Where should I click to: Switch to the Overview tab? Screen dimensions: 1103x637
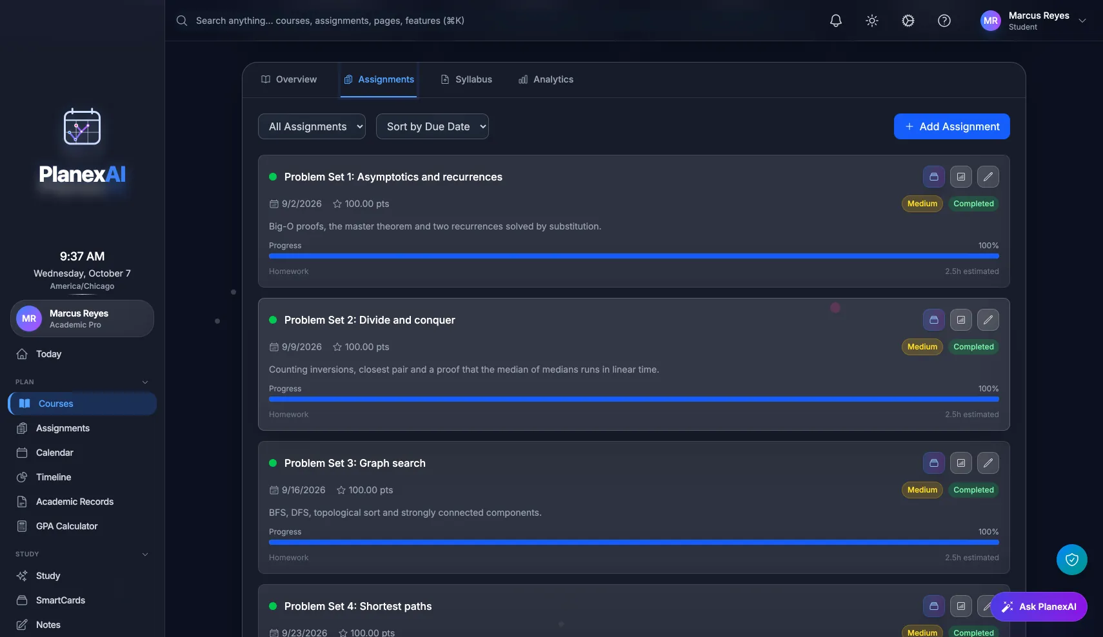point(289,79)
